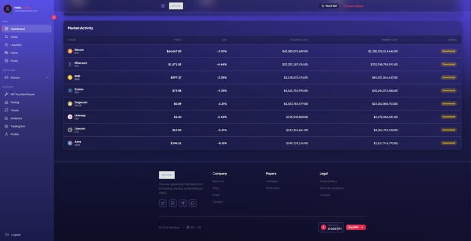Viewport: 471px width, 241px height.
Task: Click the Solana coin icon
Action: pyautogui.click(x=70, y=91)
